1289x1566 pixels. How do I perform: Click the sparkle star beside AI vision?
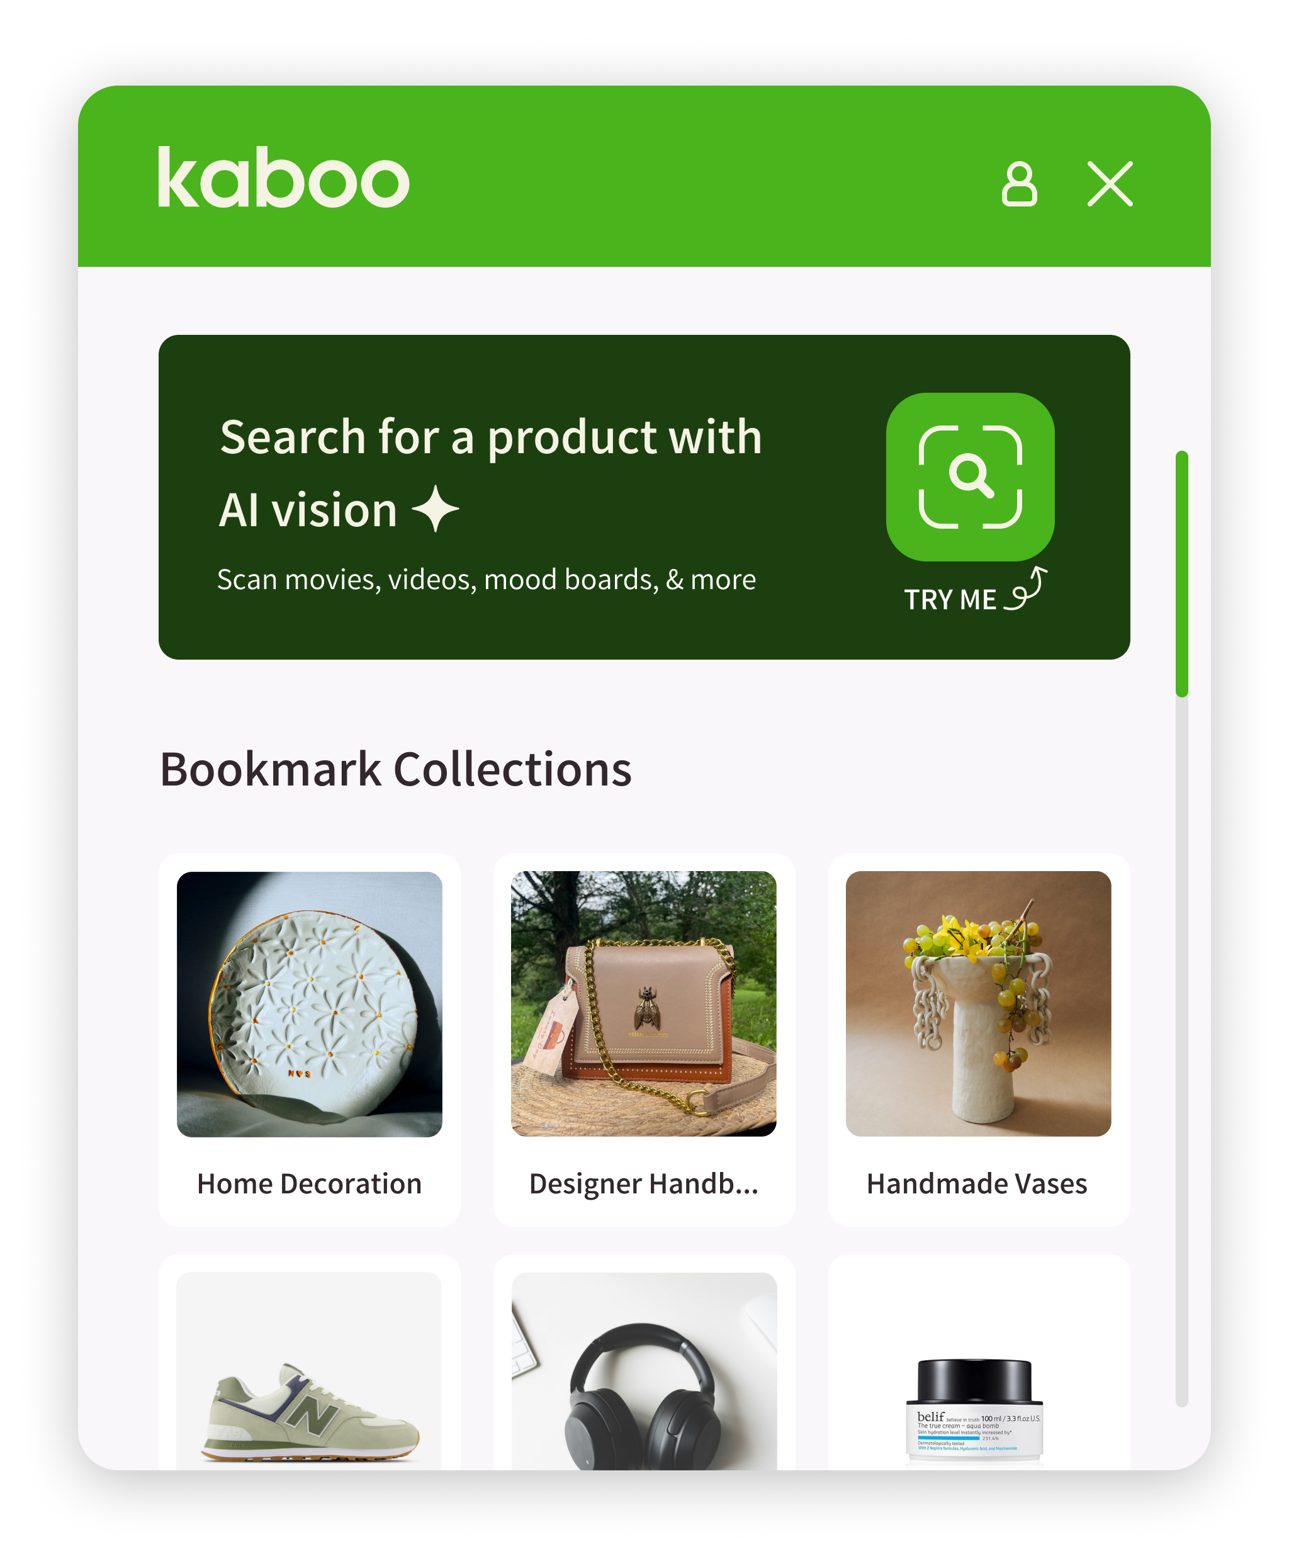tap(435, 509)
